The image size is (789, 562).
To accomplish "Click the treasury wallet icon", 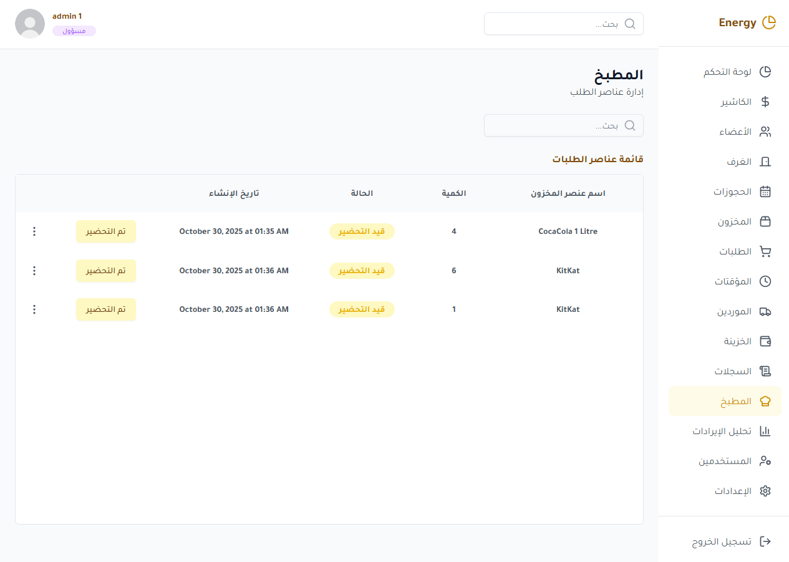I will (x=765, y=341).
